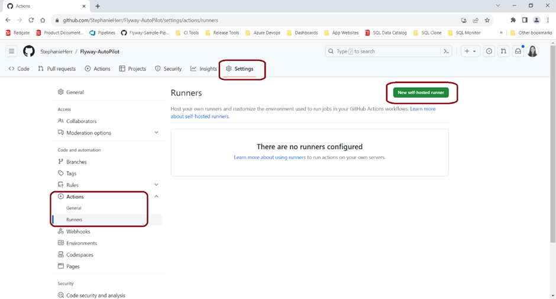Switch to the Pull requests tab
The height and width of the screenshot is (299, 556).
coord(57,69)
